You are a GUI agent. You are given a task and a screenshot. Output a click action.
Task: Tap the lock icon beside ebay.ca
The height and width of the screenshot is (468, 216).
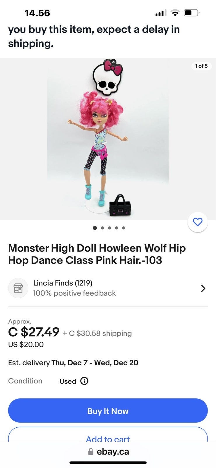(91, 452)
